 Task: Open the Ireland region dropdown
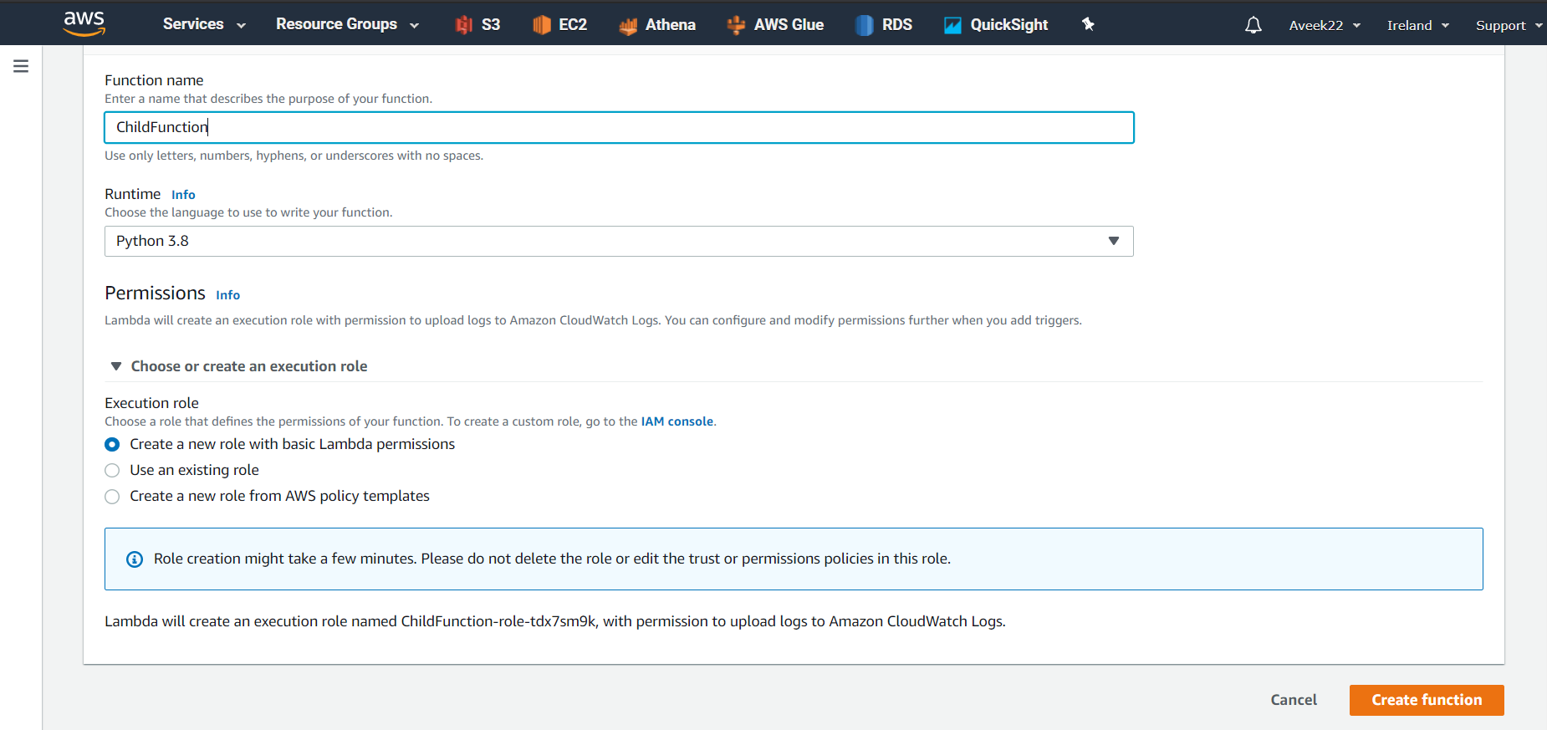[x=1417, y=25]
